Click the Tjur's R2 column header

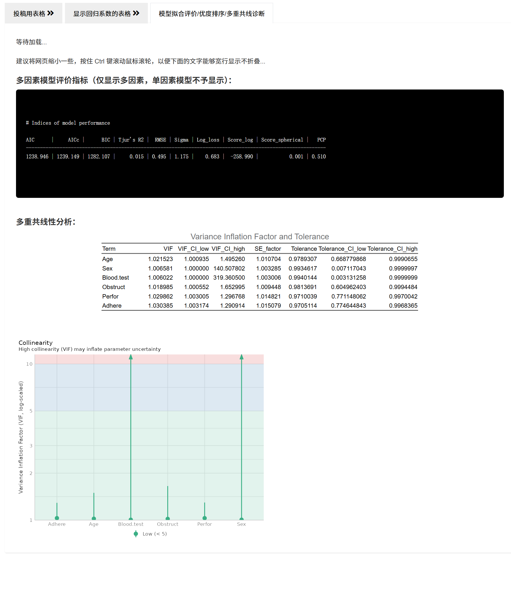coord(131,140)
